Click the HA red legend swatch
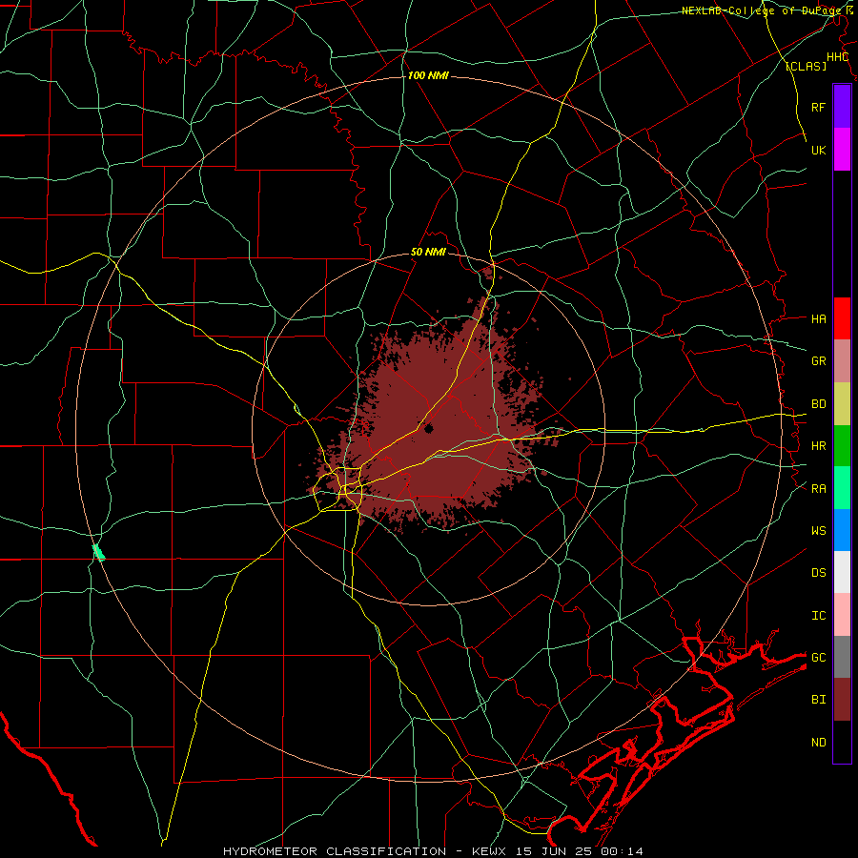This screenshot has height=858, width=858. tap(842, 318)
